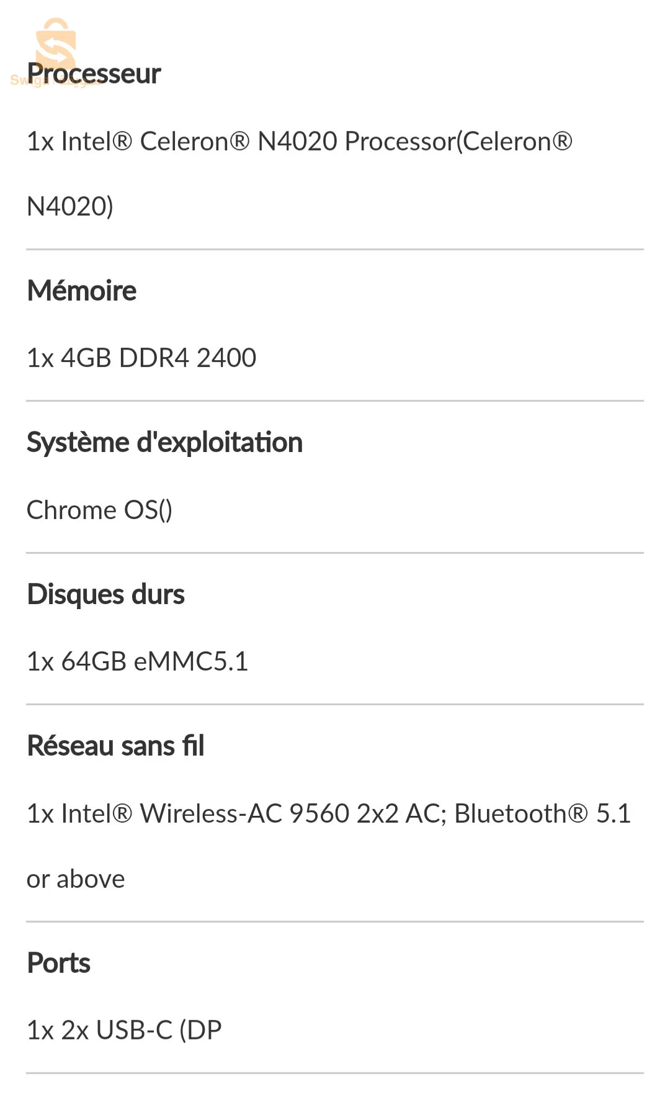Click the 1x 2x USB-C (DP value

(124, 1030)
